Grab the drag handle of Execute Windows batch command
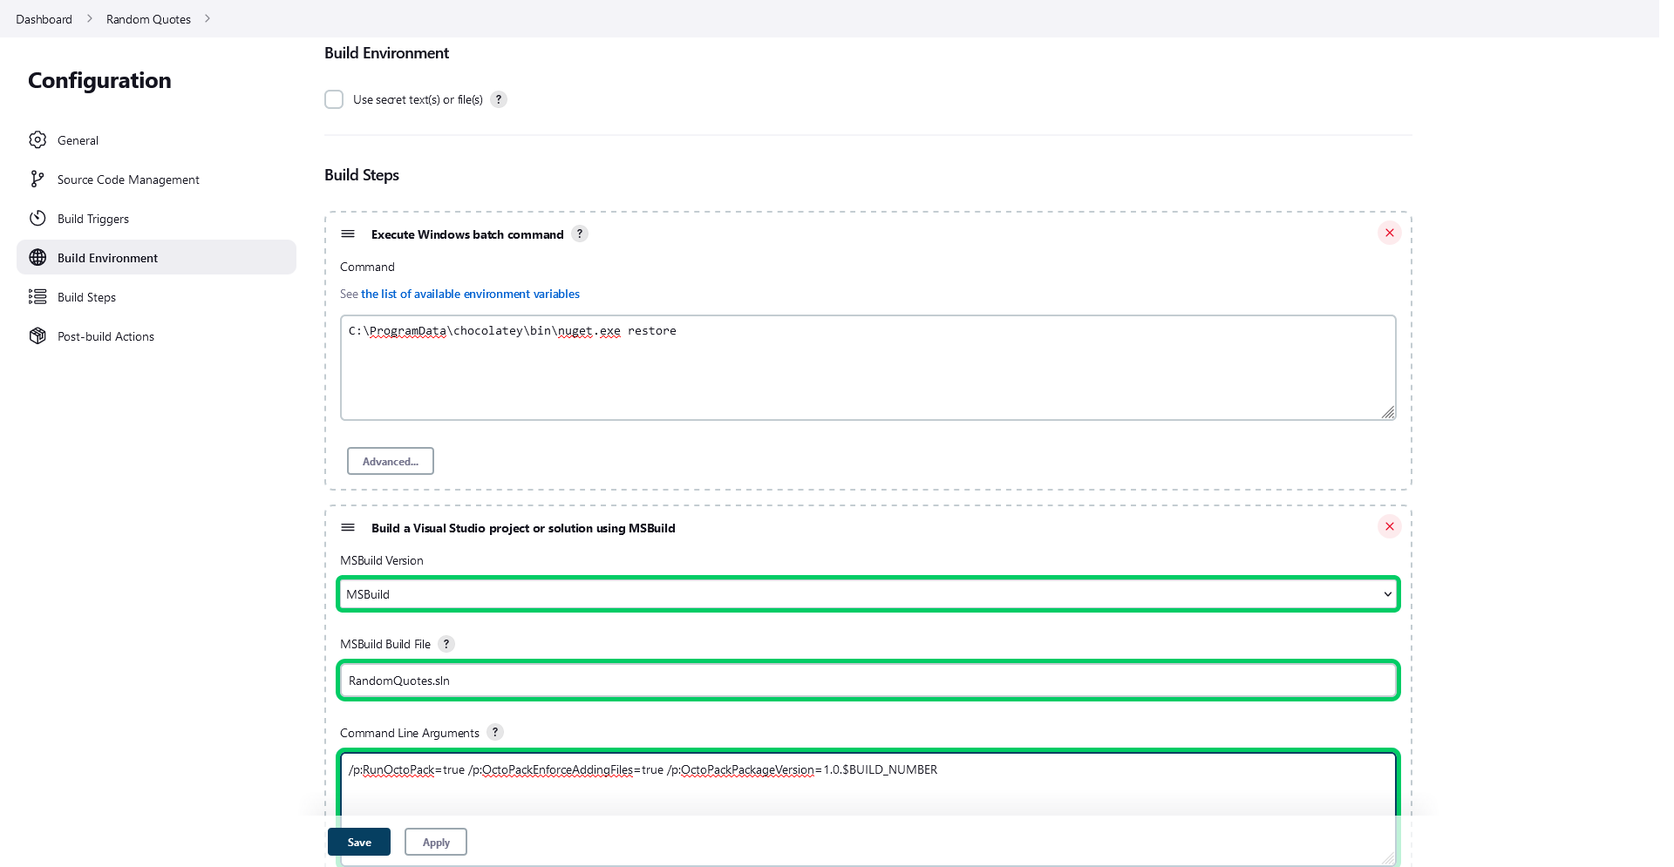Screen dimensions: 1674x867 click(348, 234)
